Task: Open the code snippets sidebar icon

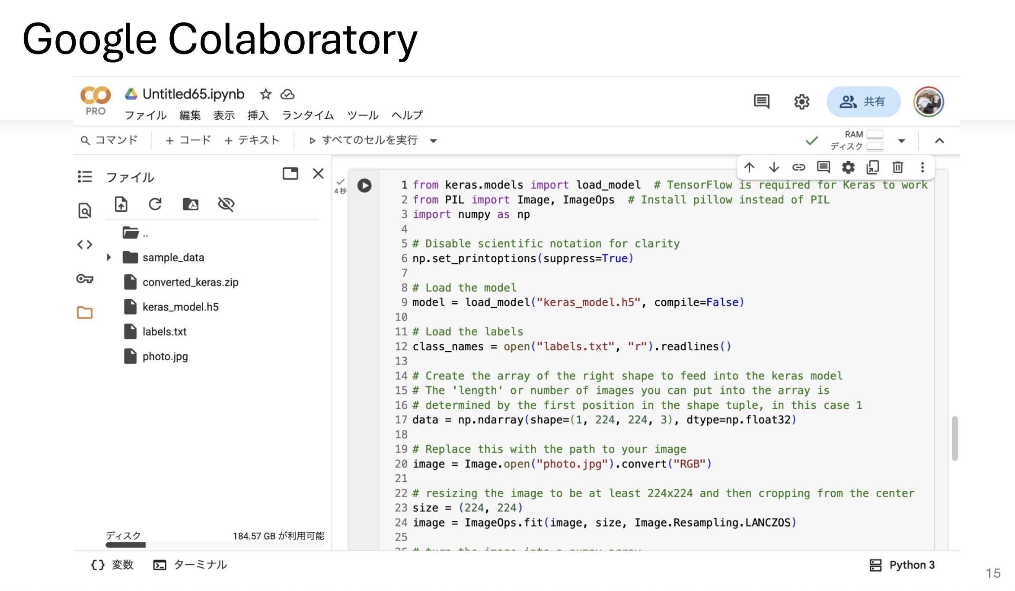Action: 85,245
